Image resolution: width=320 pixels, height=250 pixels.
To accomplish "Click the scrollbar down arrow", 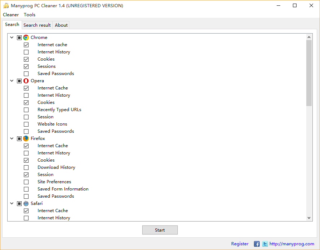I will 309,218.
